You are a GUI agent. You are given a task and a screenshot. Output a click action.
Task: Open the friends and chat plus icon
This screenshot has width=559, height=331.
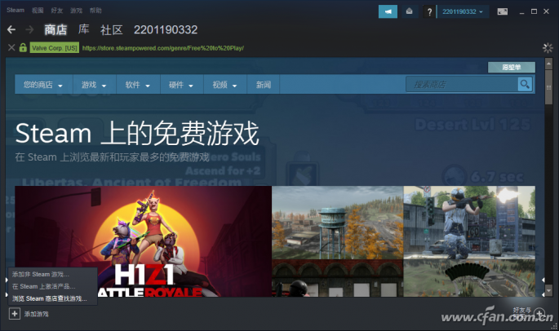(x=539, y=314)
